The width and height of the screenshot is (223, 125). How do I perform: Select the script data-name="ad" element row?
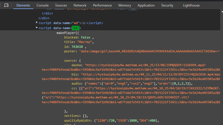71,23
